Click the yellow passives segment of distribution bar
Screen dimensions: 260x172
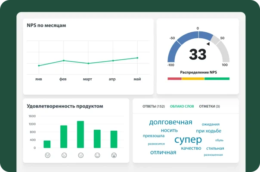(193, 79)
